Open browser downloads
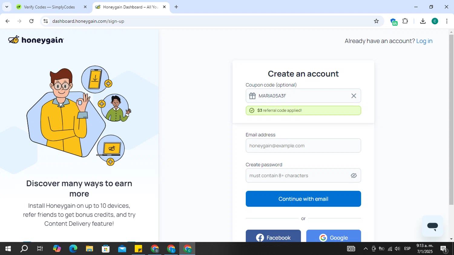This screenshot has width=454, height=255. coord(423,21)
